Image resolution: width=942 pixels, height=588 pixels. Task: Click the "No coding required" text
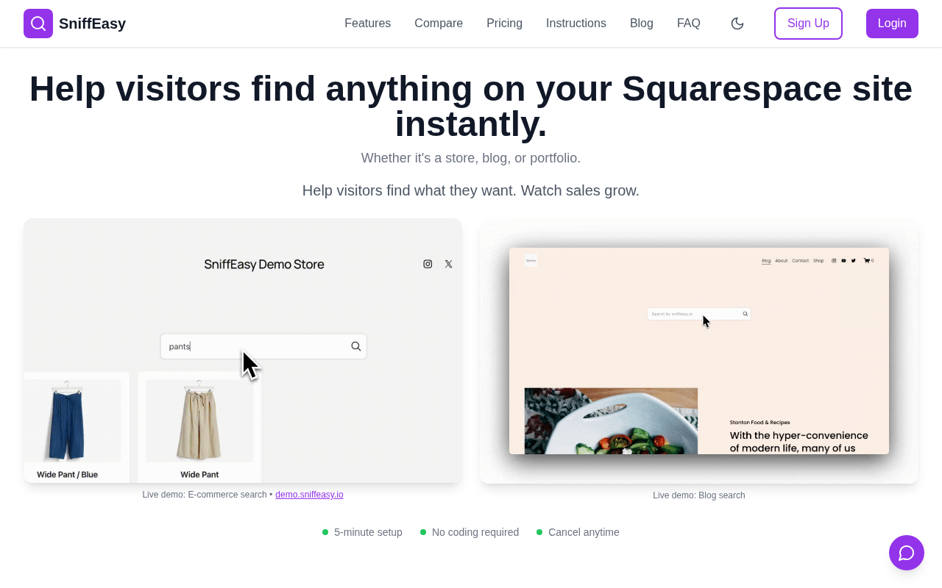click(475, 532)
